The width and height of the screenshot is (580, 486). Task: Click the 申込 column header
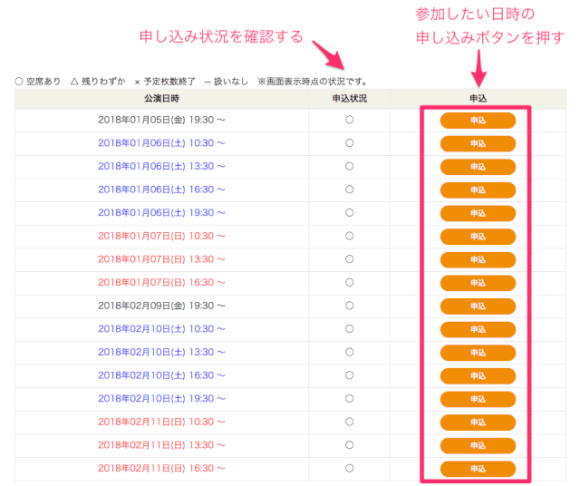[478, 99]
